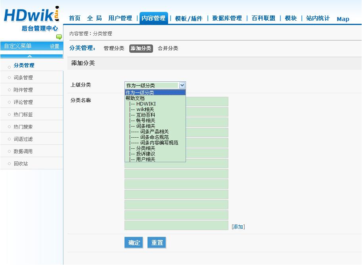Viewport: 362px width, 265px height.
Task: Click the green speech bubble icon
Action: 59,37
